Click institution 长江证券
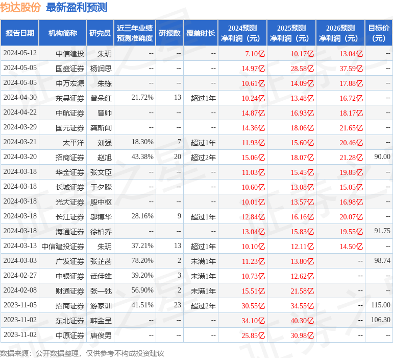This screenshot has height=358, width=393. (x=70, y=216)
